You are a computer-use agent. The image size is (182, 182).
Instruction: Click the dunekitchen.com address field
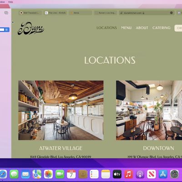coord(147,13)
